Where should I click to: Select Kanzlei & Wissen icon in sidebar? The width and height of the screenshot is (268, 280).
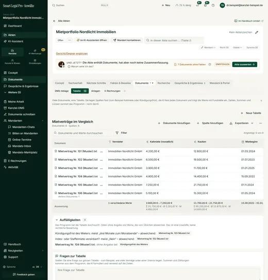[12, 61]
